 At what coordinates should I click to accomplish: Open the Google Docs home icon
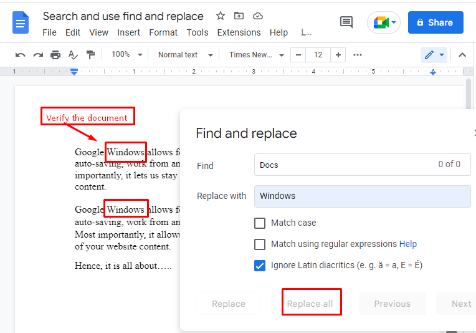[21, 22]
